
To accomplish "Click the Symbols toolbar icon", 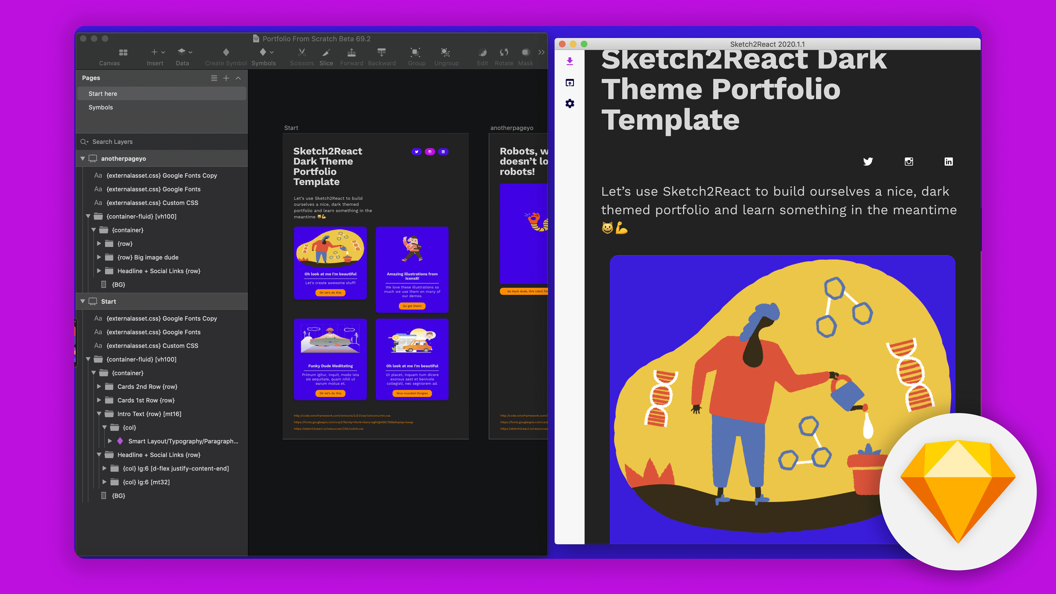I will coord(263,52).
